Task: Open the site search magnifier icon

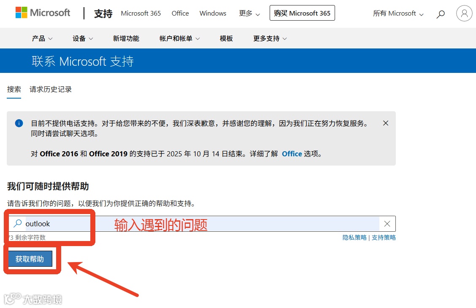Action: [x=441, y=14]
